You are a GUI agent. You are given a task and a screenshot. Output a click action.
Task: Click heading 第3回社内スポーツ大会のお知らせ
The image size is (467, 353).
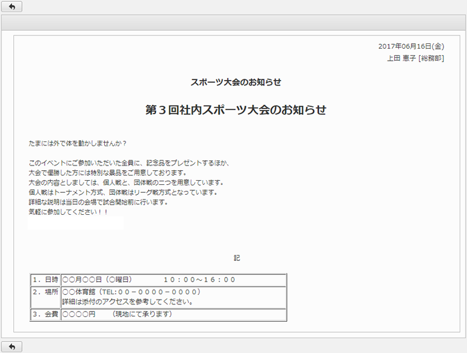click(236, 110)
